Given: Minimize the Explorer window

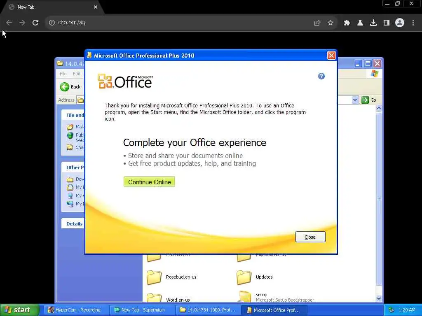Looking at the screenshot, I should tap(358, 64).
